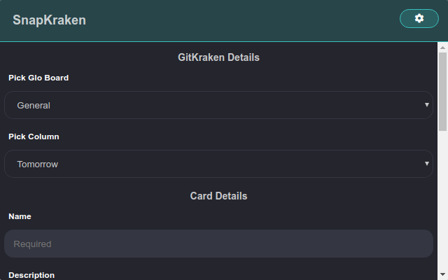Image resolution: width=448 pixels, height=280 pixels.
Task: Click the Pick Column label
Action: [x=34, y=136]
